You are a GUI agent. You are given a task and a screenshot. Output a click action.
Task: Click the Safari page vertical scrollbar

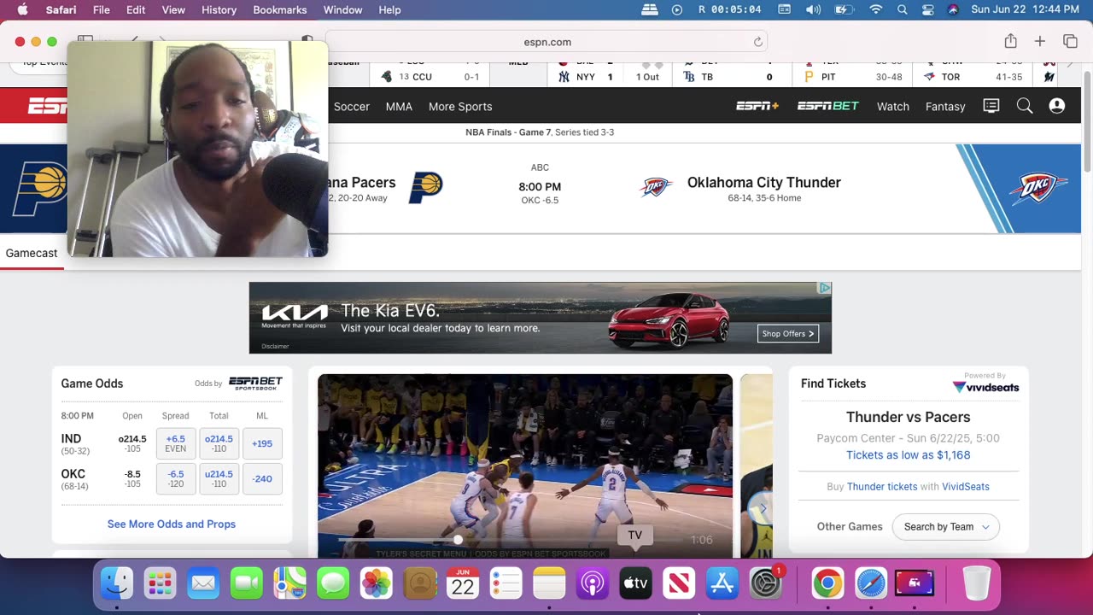click(x=1086, y=120)
